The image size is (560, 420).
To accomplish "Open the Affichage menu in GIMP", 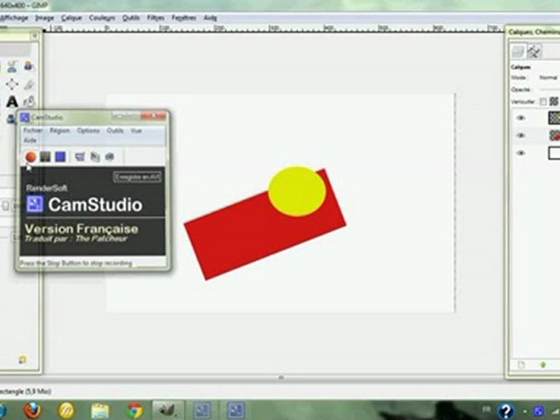I will pos(13,17).
